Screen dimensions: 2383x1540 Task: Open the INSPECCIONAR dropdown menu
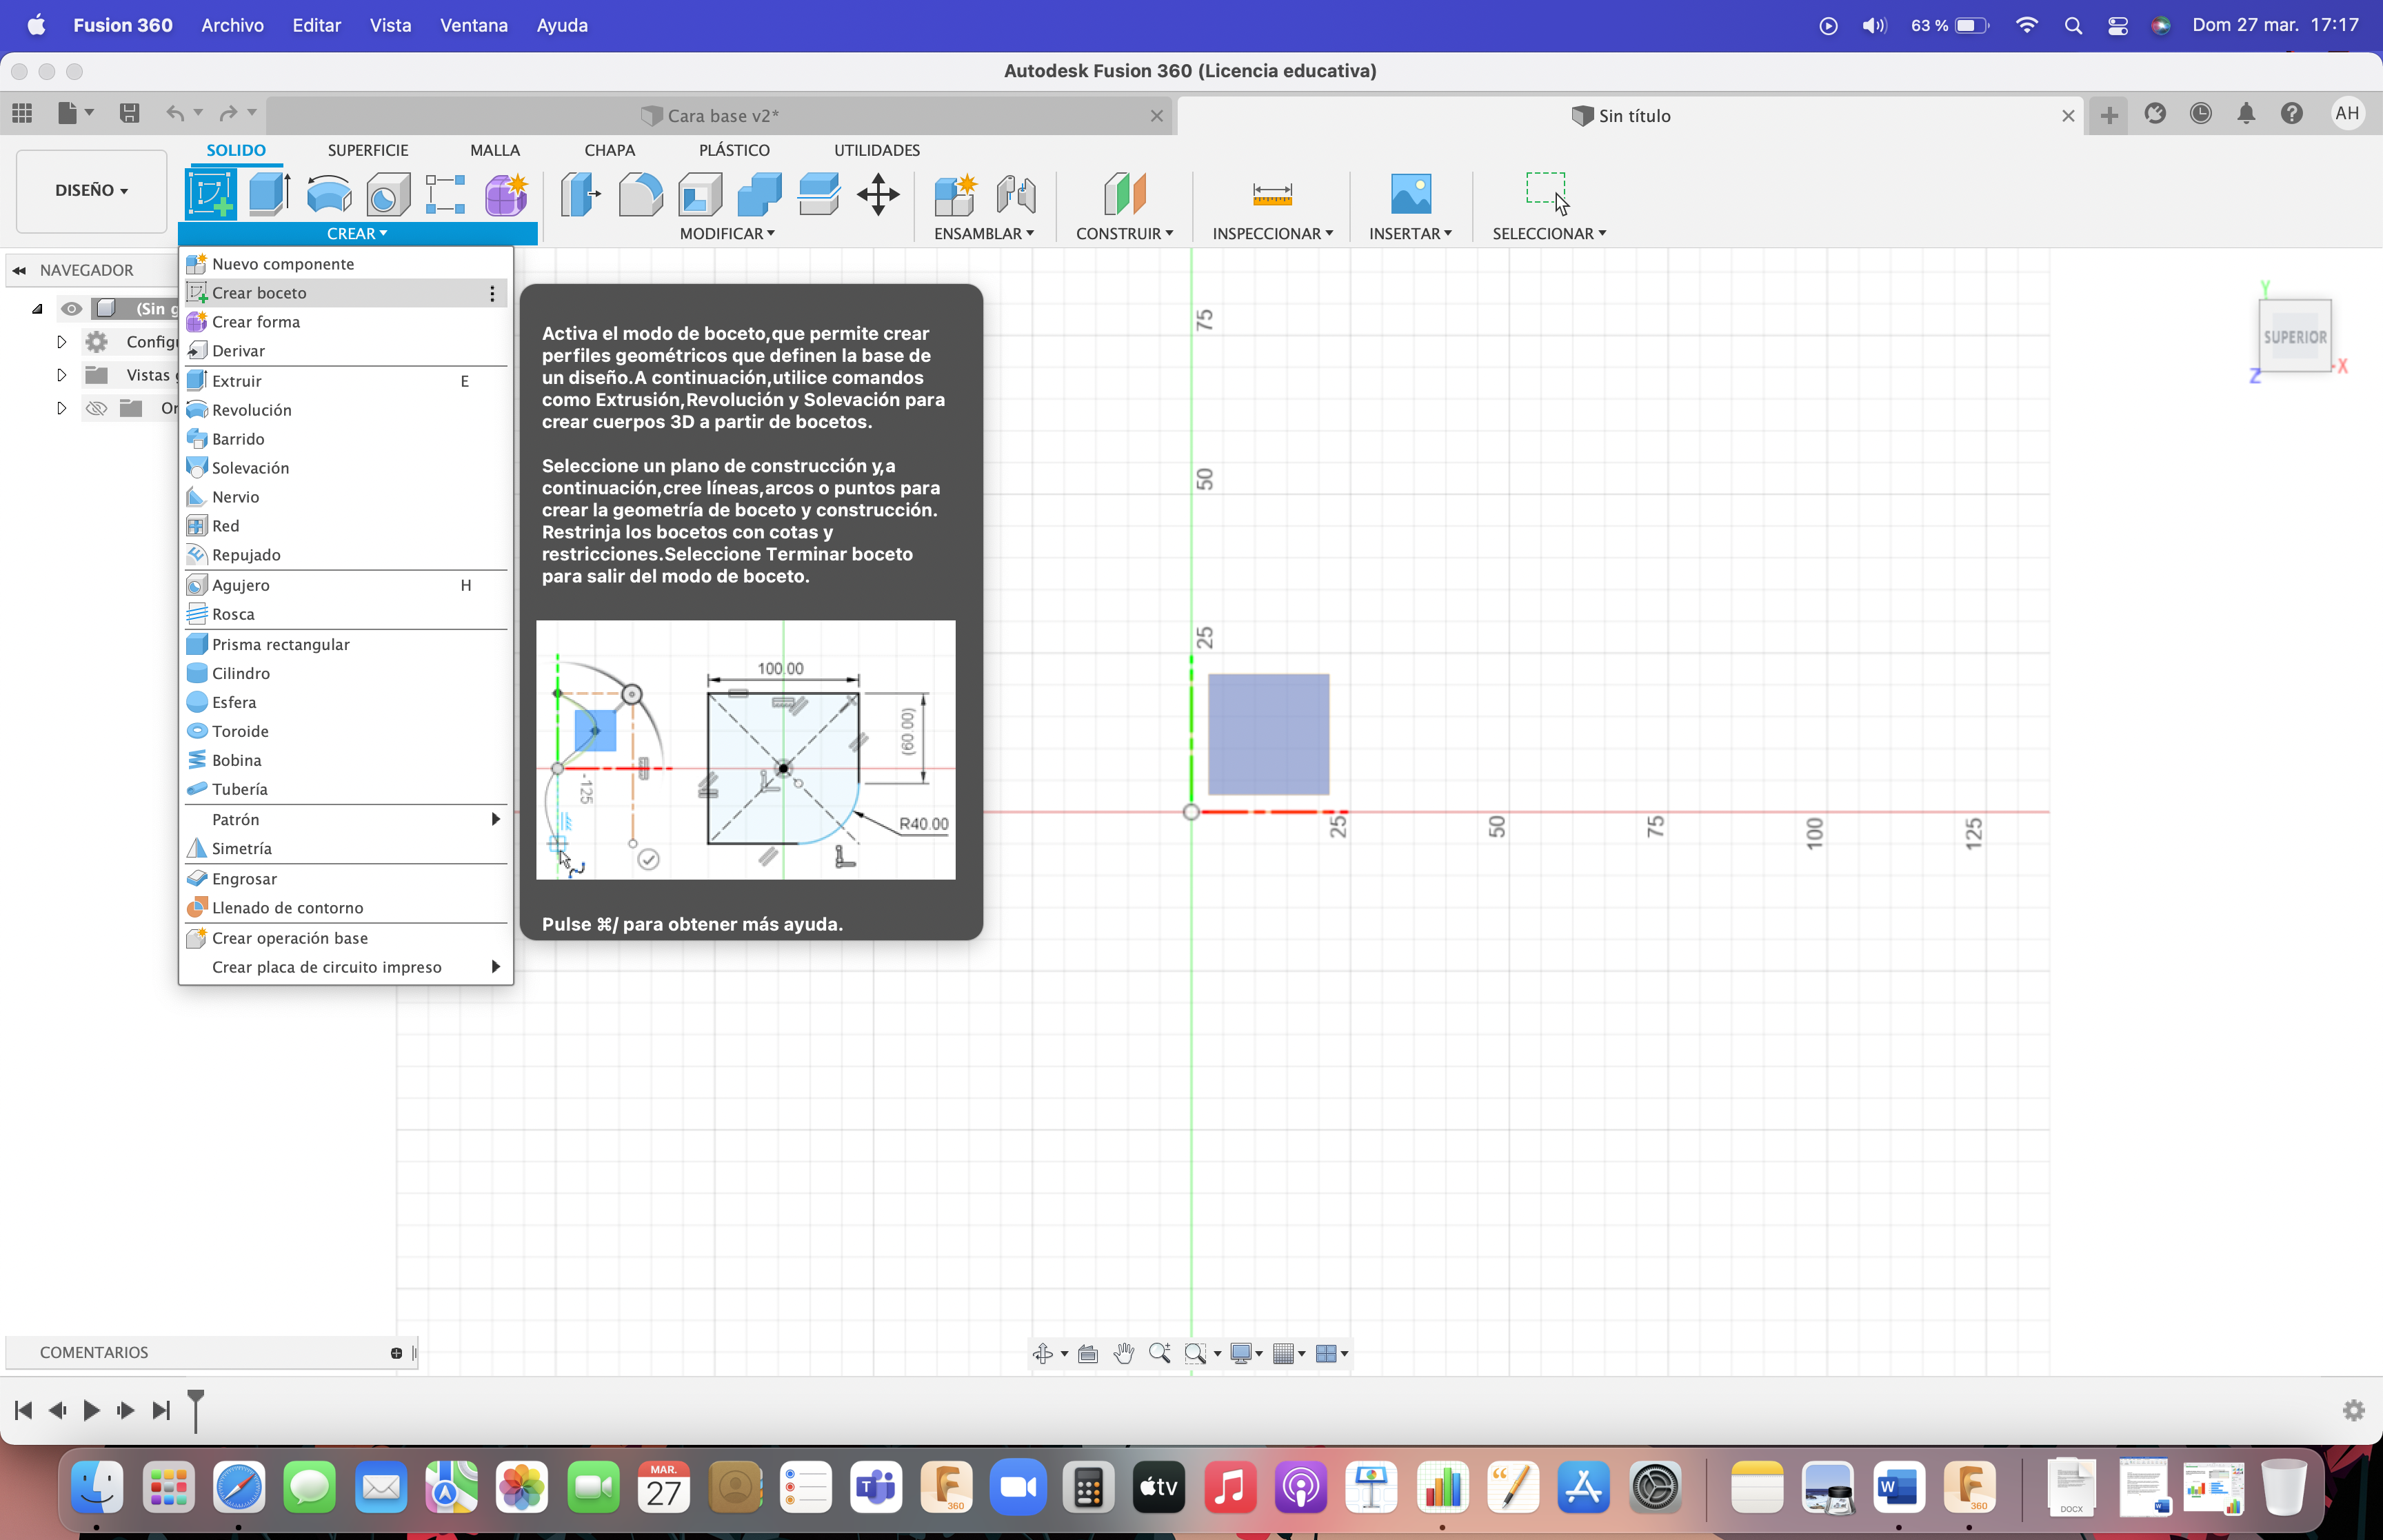[x=1273, y=233]
